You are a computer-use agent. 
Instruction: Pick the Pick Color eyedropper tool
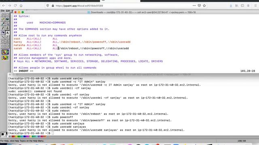tap(3, 24)
